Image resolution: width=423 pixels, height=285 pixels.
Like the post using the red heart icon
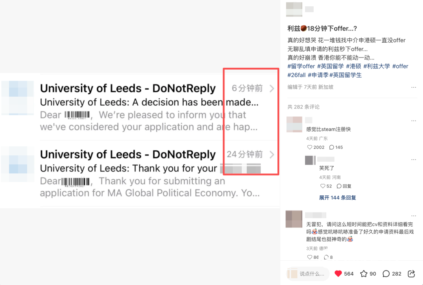click(338, 274)
